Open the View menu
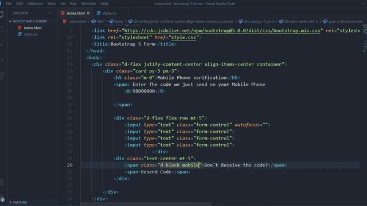This screenshot has width=367, height=206. [x=52, y=3]
